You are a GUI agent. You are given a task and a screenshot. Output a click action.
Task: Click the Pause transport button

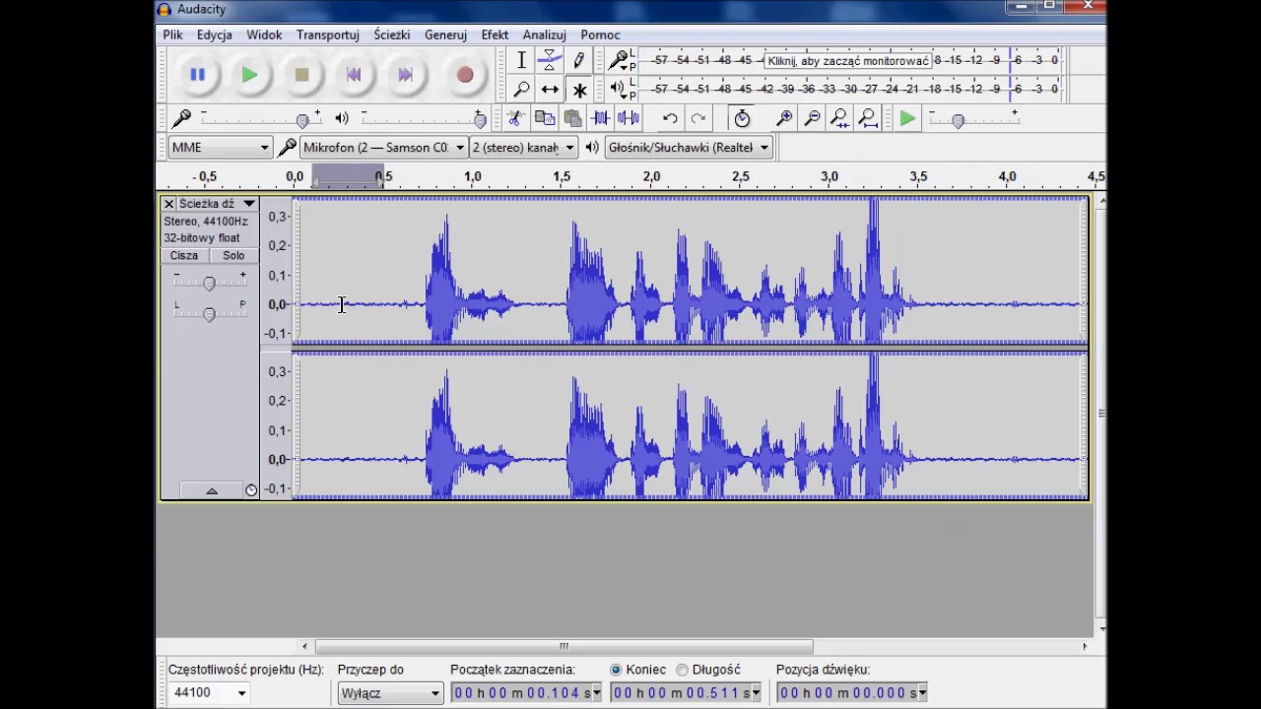coord(197,75)
